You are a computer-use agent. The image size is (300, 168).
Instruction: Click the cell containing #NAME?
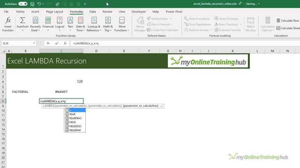click(x=61, y=92)
